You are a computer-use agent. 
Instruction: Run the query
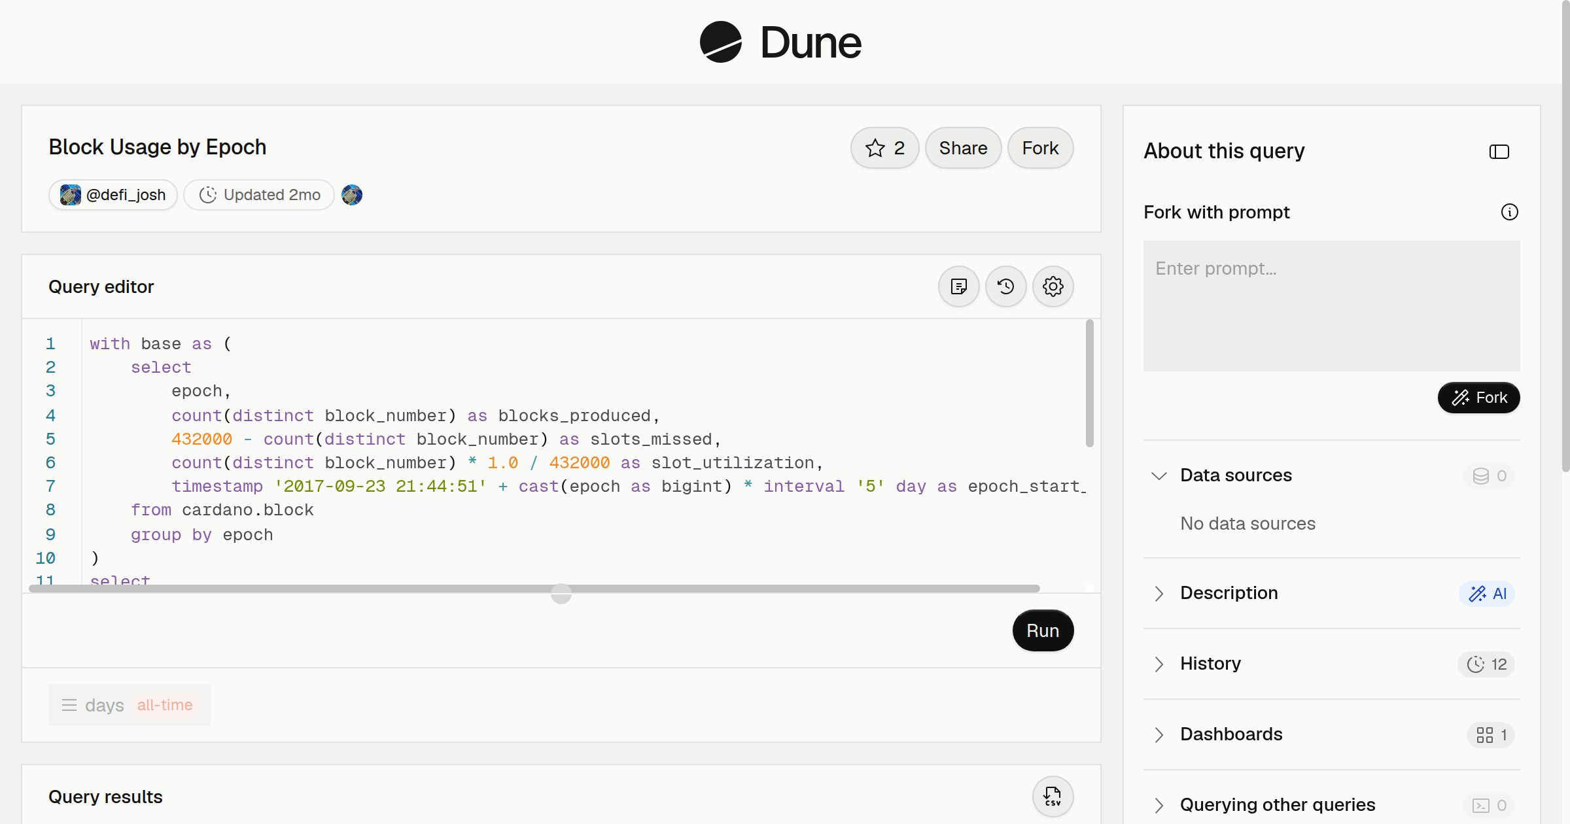1043,630
